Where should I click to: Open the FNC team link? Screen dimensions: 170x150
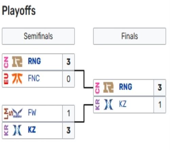[34, 78]
